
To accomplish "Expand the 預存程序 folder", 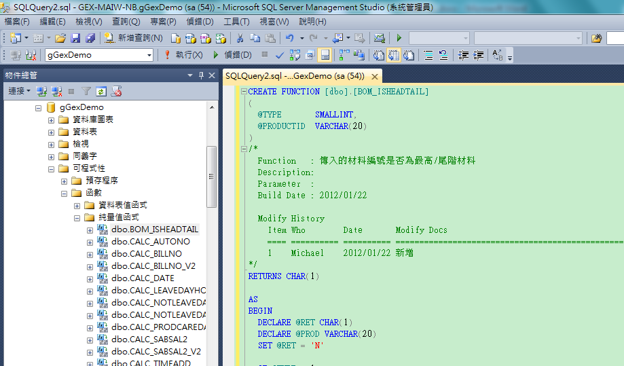I will tap(64, 181).
